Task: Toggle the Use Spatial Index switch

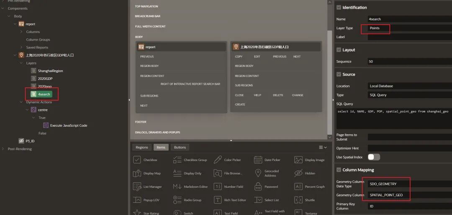Action: [374, 157]
